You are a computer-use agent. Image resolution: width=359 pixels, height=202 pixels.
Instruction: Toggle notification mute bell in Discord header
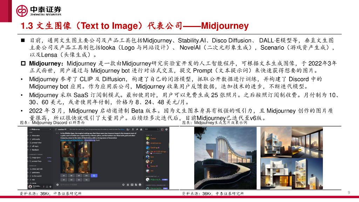133,129
